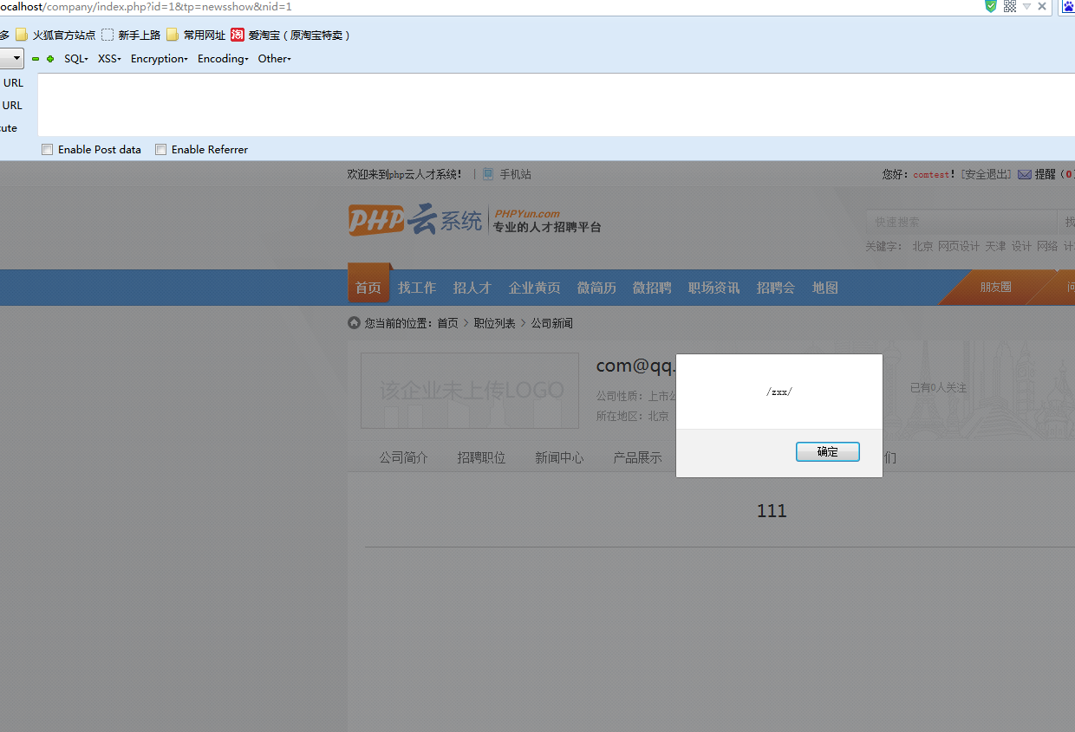Click the X stop loading button
The height and width of the screenshot is (732, 1075).
click(1043, 6)
